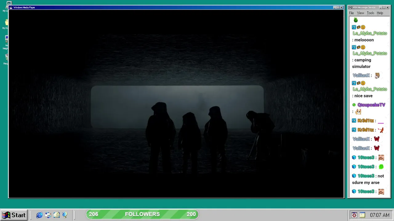The height and width of the screenshot is (221, 394).
Task: Click VallianX's cat emote message
Action: [377, 76]
